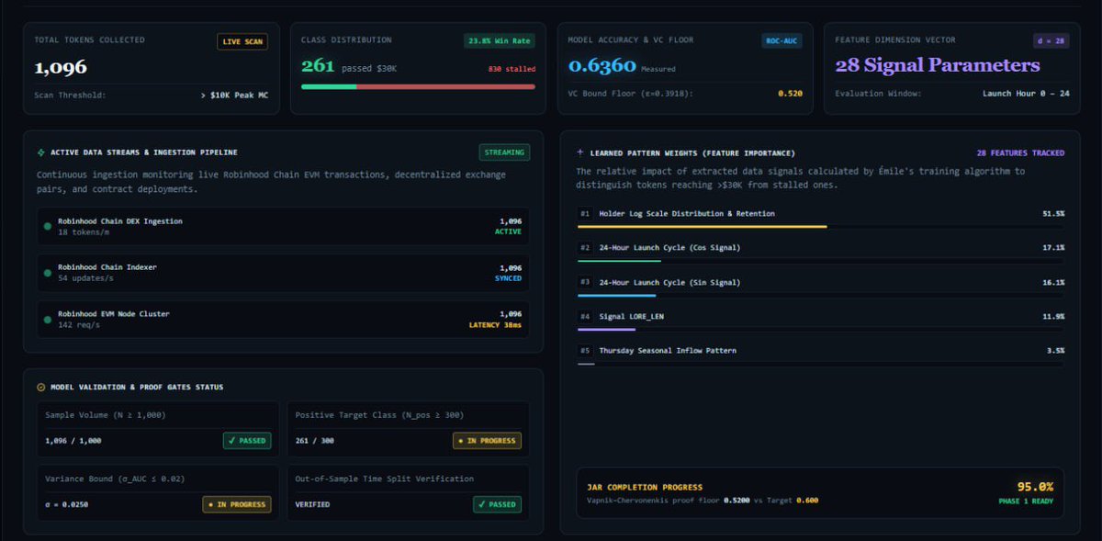1102x541 pixels.
Task: Select the "Robinhood EVM Node Cluster" stream name
Action: pyautogui.click(x=114, y=313)
